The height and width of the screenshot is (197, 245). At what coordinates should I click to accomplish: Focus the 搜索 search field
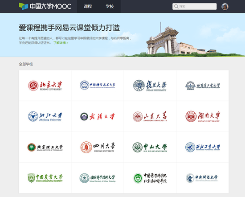coord(195,6)
